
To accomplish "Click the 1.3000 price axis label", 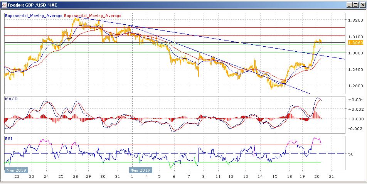I will (355, 53).
